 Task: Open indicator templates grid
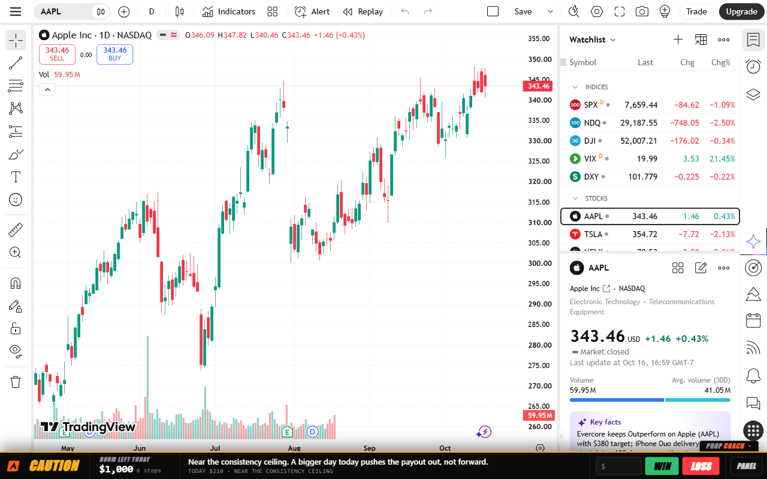(x=273, y=11)
